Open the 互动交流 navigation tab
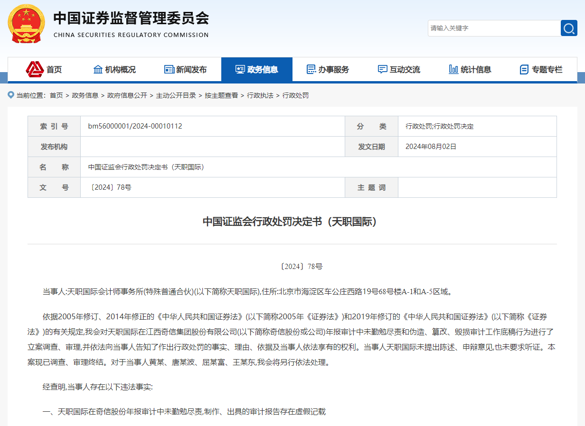Viewport: 585px width, 426px height. 399,69
